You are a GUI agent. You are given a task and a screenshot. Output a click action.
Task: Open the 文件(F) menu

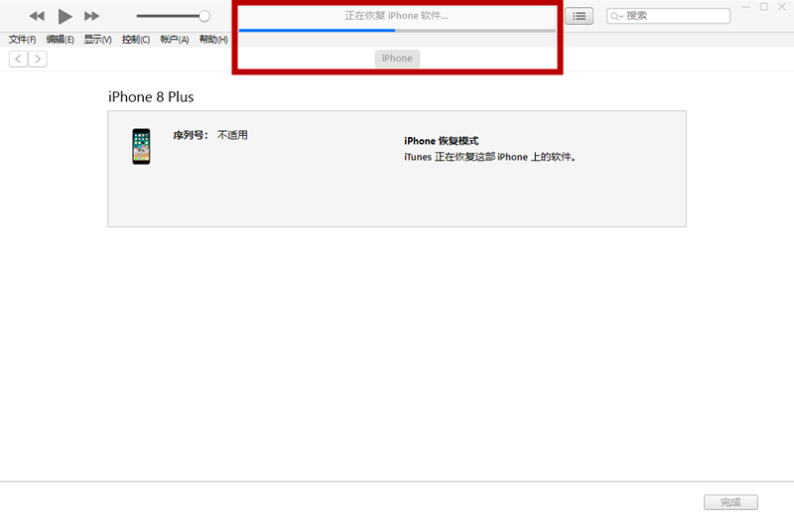point(22,40)
